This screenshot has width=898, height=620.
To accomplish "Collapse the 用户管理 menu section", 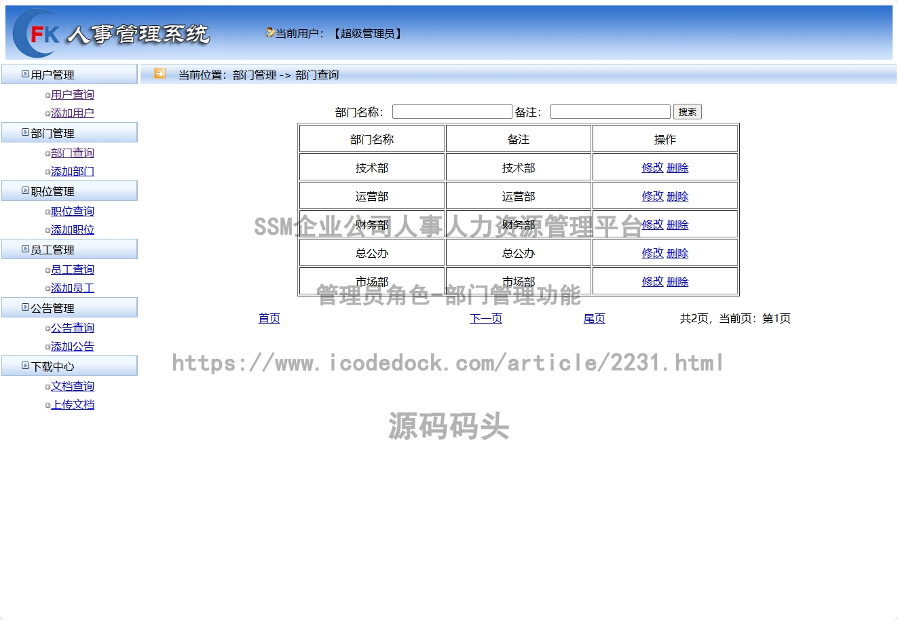I will [69, 75].
